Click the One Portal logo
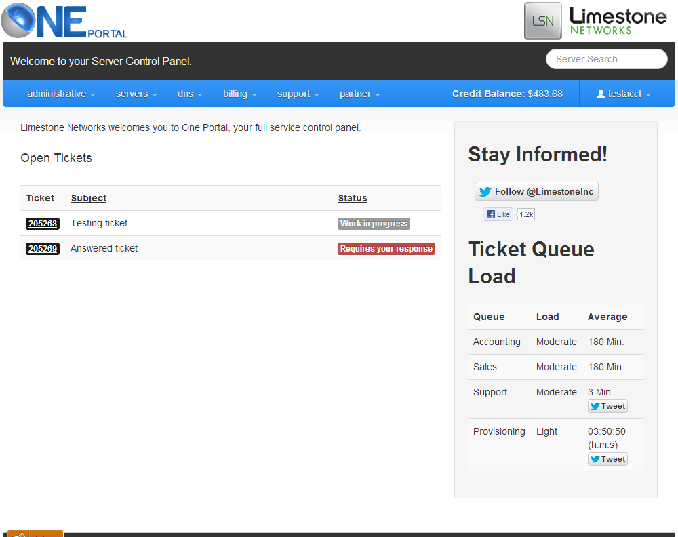Screen dimensions: 678x537 coord(64,20)
